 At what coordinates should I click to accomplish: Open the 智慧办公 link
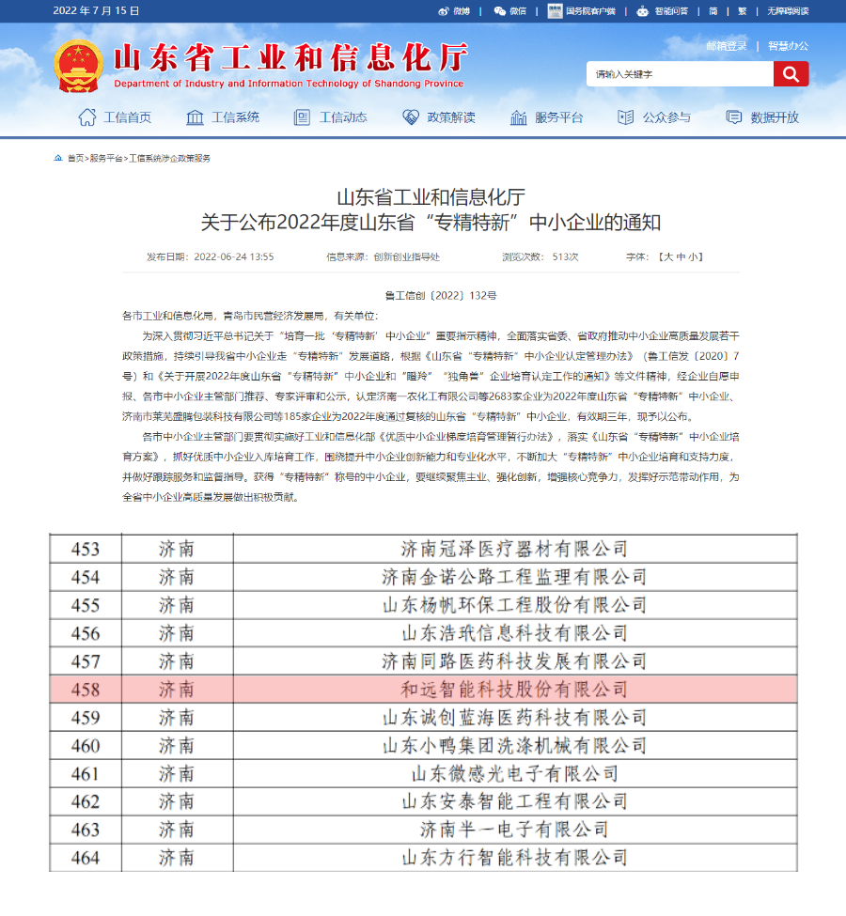coord(788,46)
